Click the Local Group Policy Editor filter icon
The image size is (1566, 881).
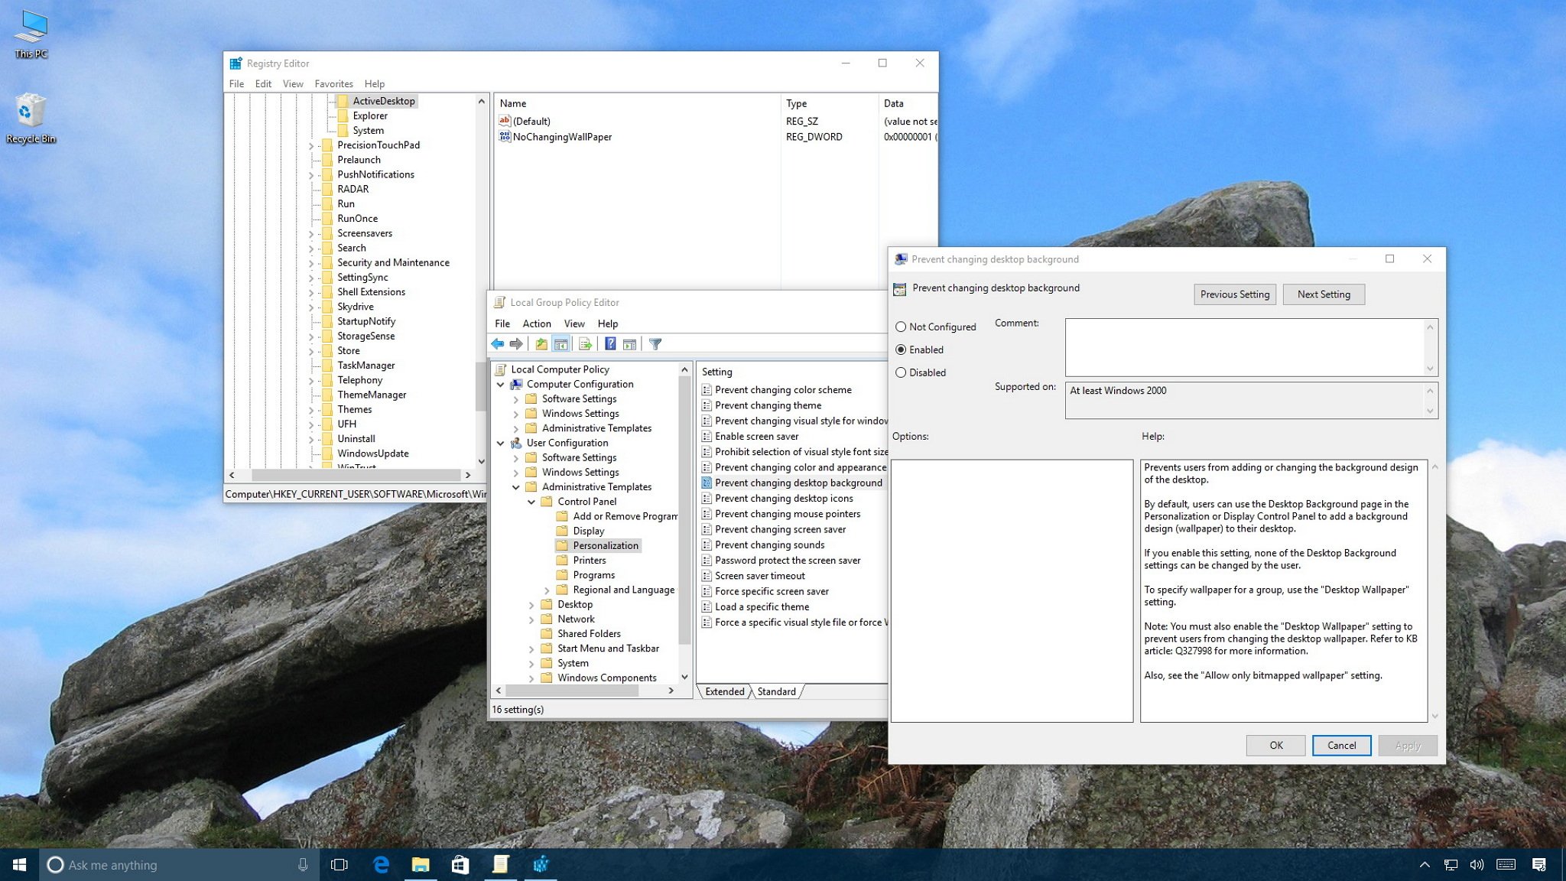tap(655, 344)
